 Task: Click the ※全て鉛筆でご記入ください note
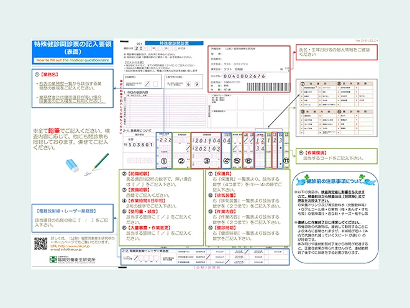coord(71,139)
